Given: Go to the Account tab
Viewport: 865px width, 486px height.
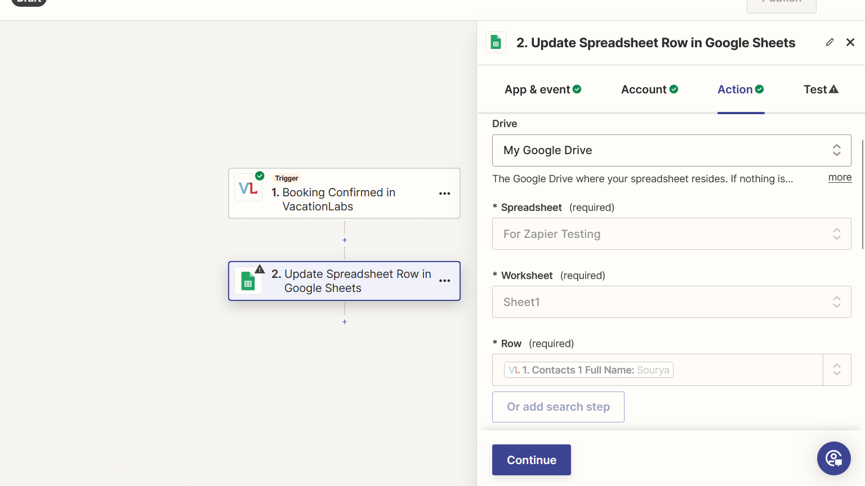Looking at the screenshot, I should [649, 89].
